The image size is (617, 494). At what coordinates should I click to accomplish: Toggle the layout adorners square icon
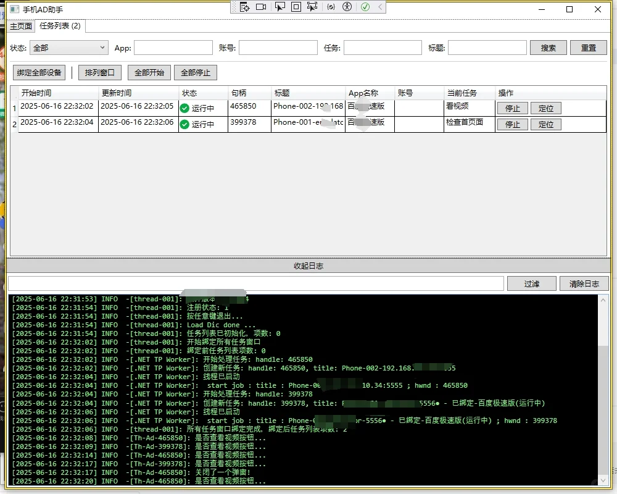pyautogui.click(x=296, y=7)
